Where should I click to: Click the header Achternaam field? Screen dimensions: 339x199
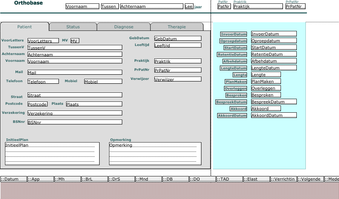tap(152, 6)
